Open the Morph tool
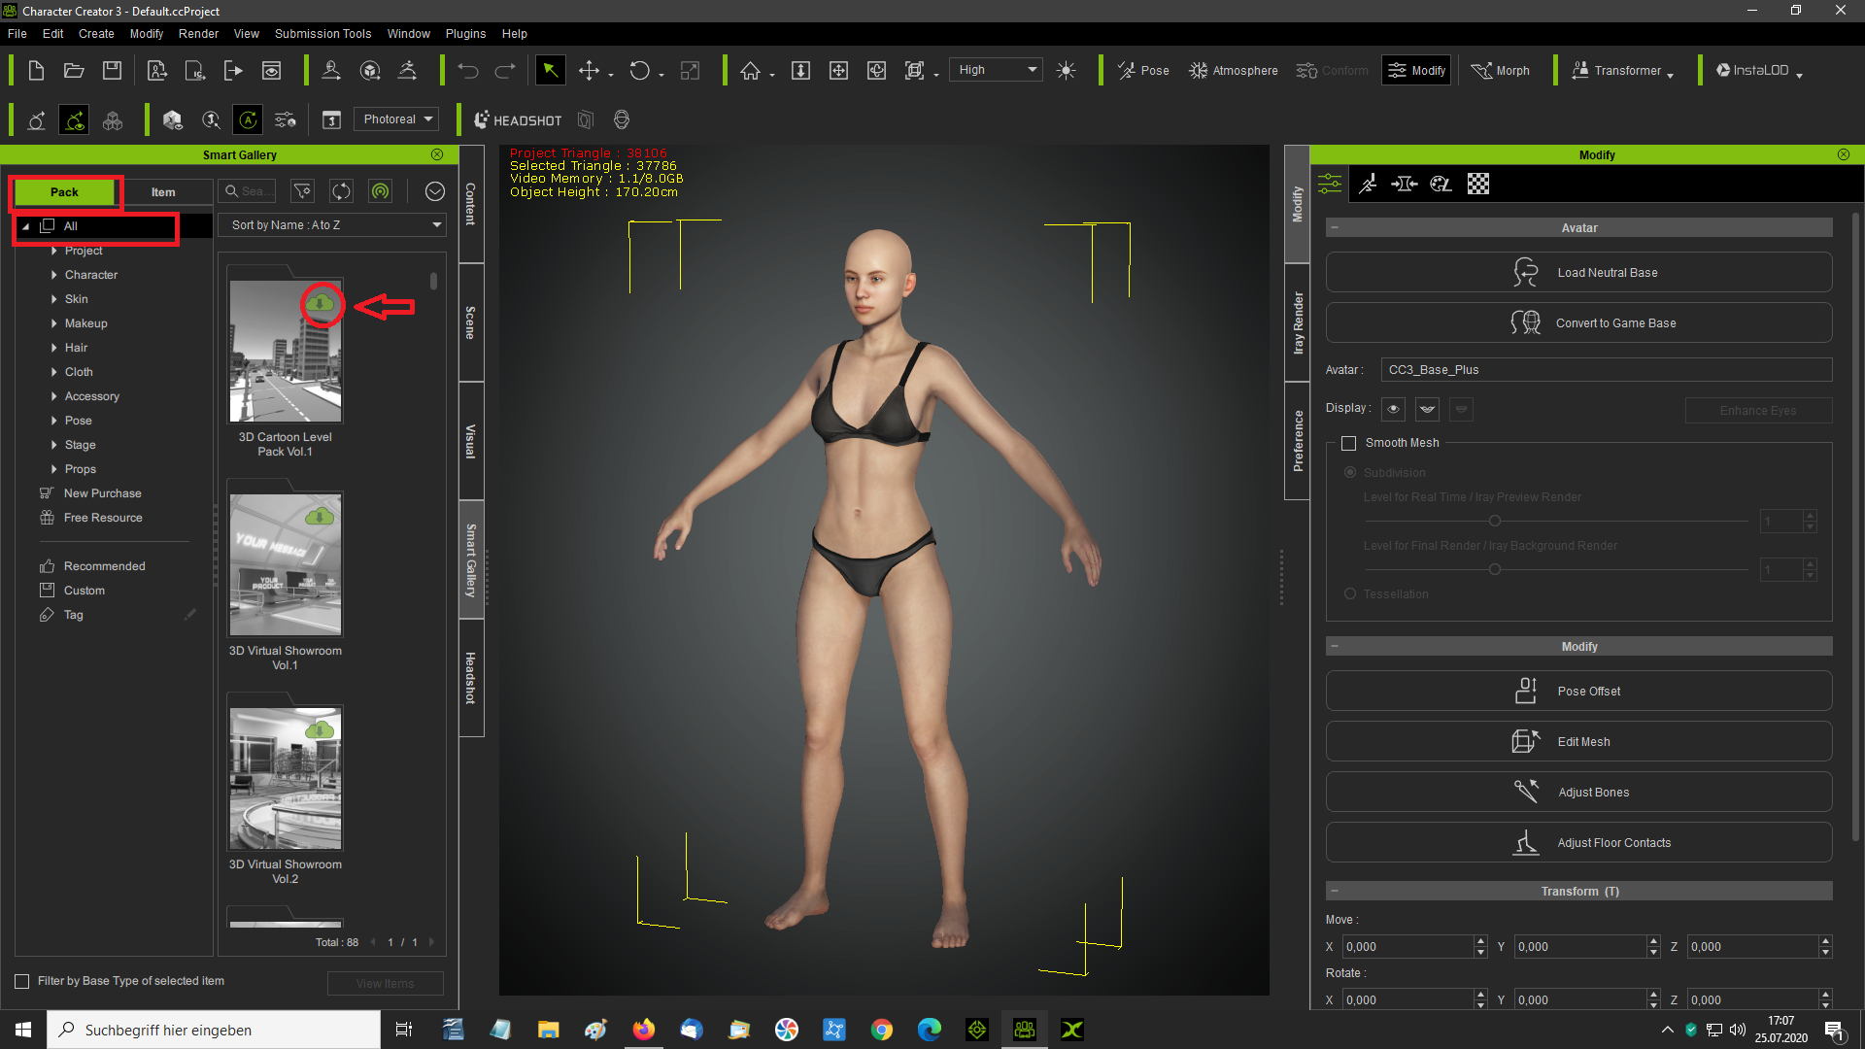Viewport: 1865px width, 1049px height. pyautogui.click(x=1501, y=70)
